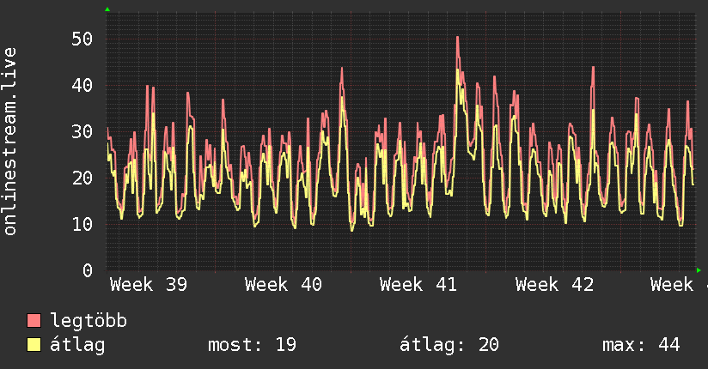The width and height of the screenshot is (708, 369).
Task: Click the 'átlag: 20' average value
Action: (x=449, y=345)
